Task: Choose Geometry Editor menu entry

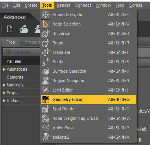Action: coord(89,99)
